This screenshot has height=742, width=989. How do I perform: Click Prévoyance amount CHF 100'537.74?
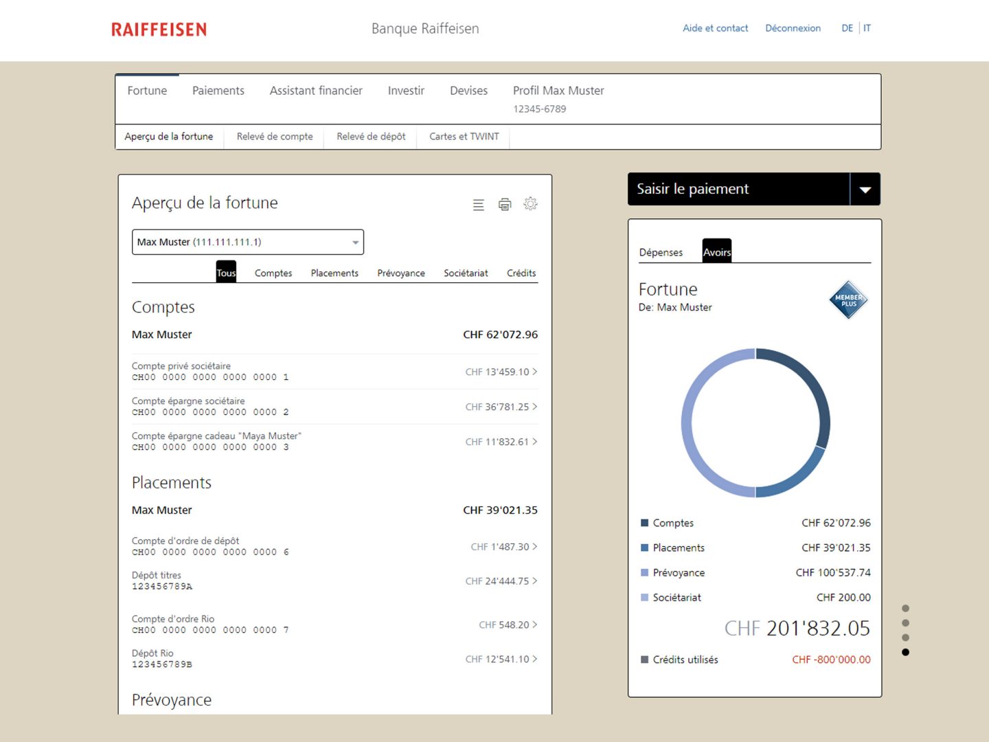pos(833,572)
